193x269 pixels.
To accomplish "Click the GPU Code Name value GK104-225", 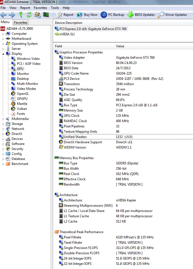I will click(124, 73).
